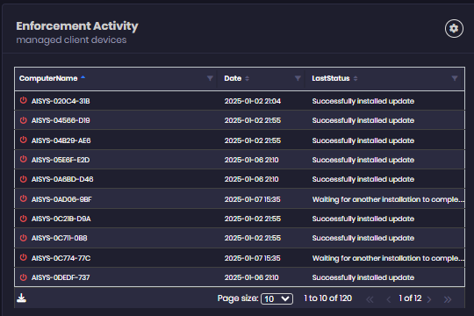
Task: Toggle ComputerName ascending sort arrow
Action: click(x=83, y=78)
